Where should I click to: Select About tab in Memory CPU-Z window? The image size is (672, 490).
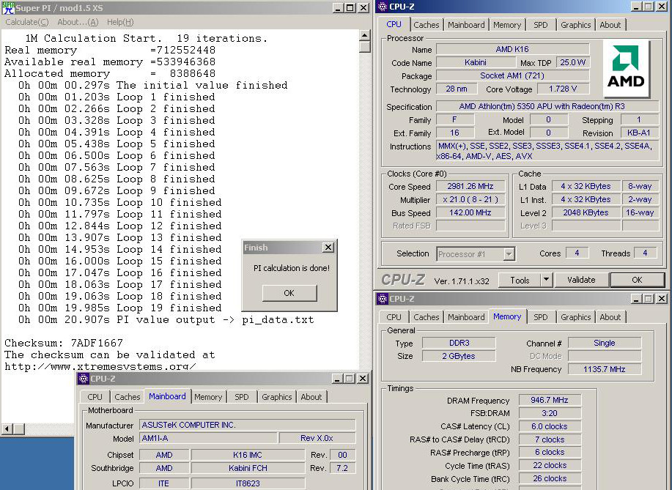610,317
